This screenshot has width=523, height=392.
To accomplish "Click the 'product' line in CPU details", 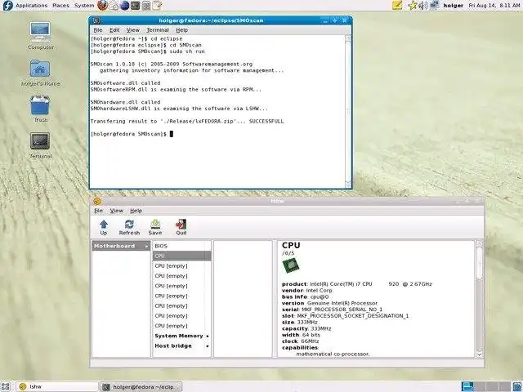I will point(357,284).
